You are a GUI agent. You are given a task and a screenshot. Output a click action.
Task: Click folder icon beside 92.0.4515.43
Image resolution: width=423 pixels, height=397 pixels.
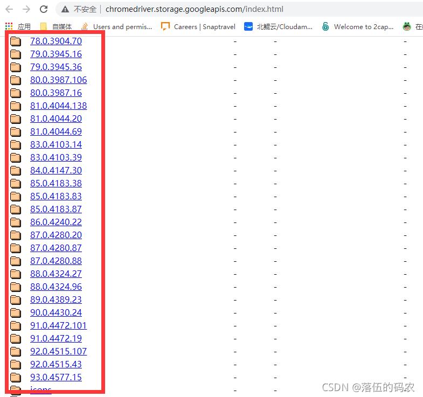[16, 365]
